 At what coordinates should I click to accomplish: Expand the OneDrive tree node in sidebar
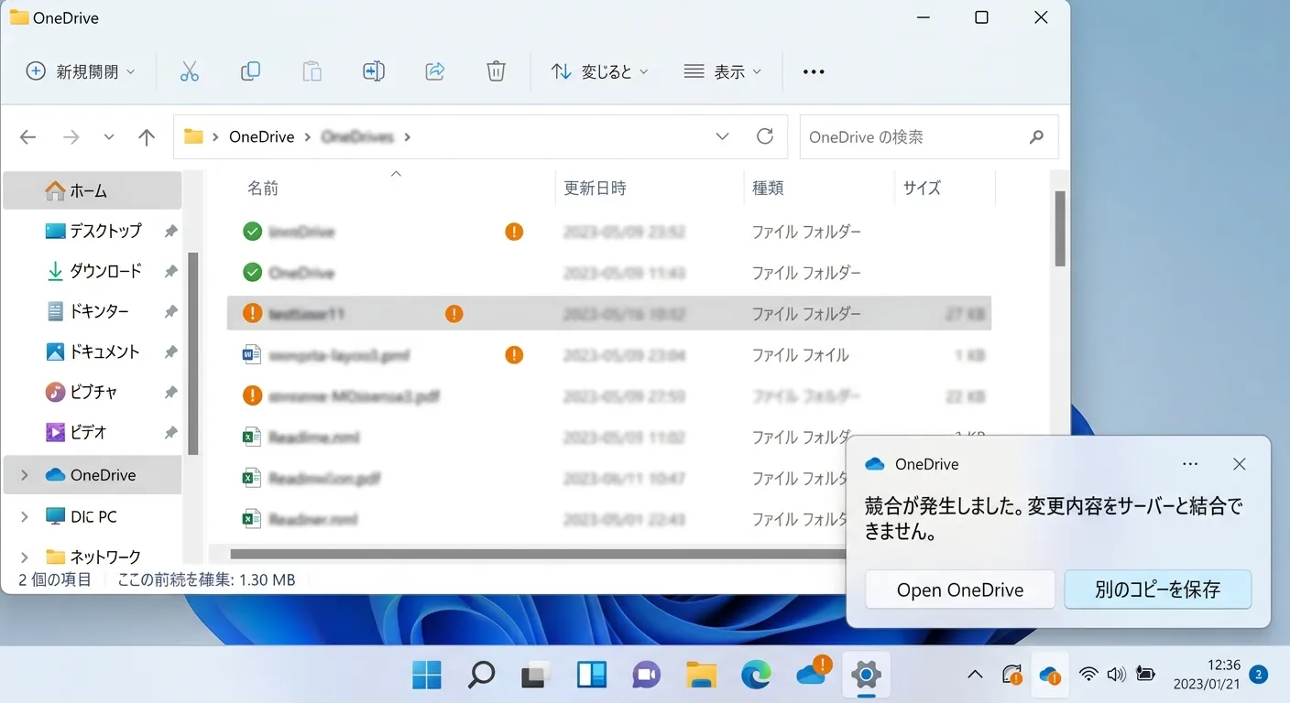point(25,475)
